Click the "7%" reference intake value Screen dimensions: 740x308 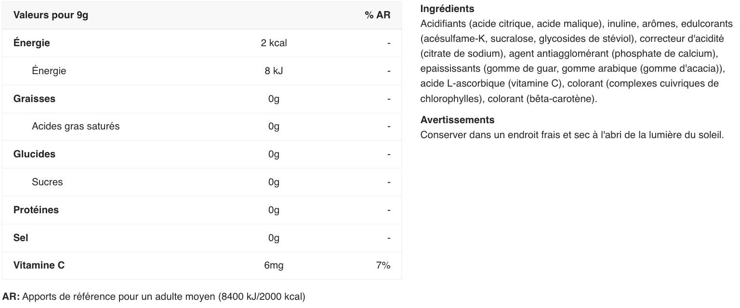coord(383,265)
